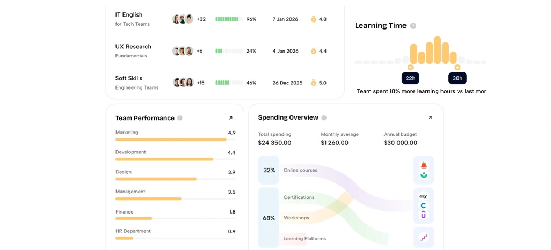Open Spending Overview expand arrow
Viewport: 551px width, 250px height.
point(430,117)
